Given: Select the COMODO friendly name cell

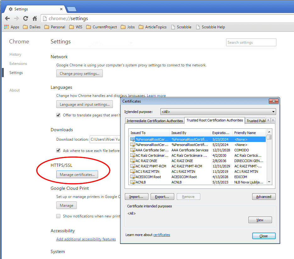Looking at the screenshot, I should coord(242,150).
